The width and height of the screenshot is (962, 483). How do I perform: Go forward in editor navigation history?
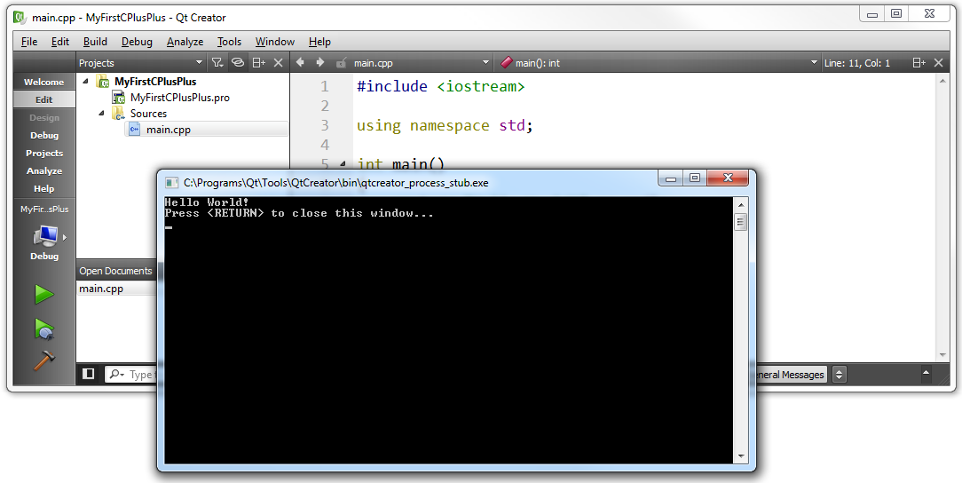click(320, 63)
